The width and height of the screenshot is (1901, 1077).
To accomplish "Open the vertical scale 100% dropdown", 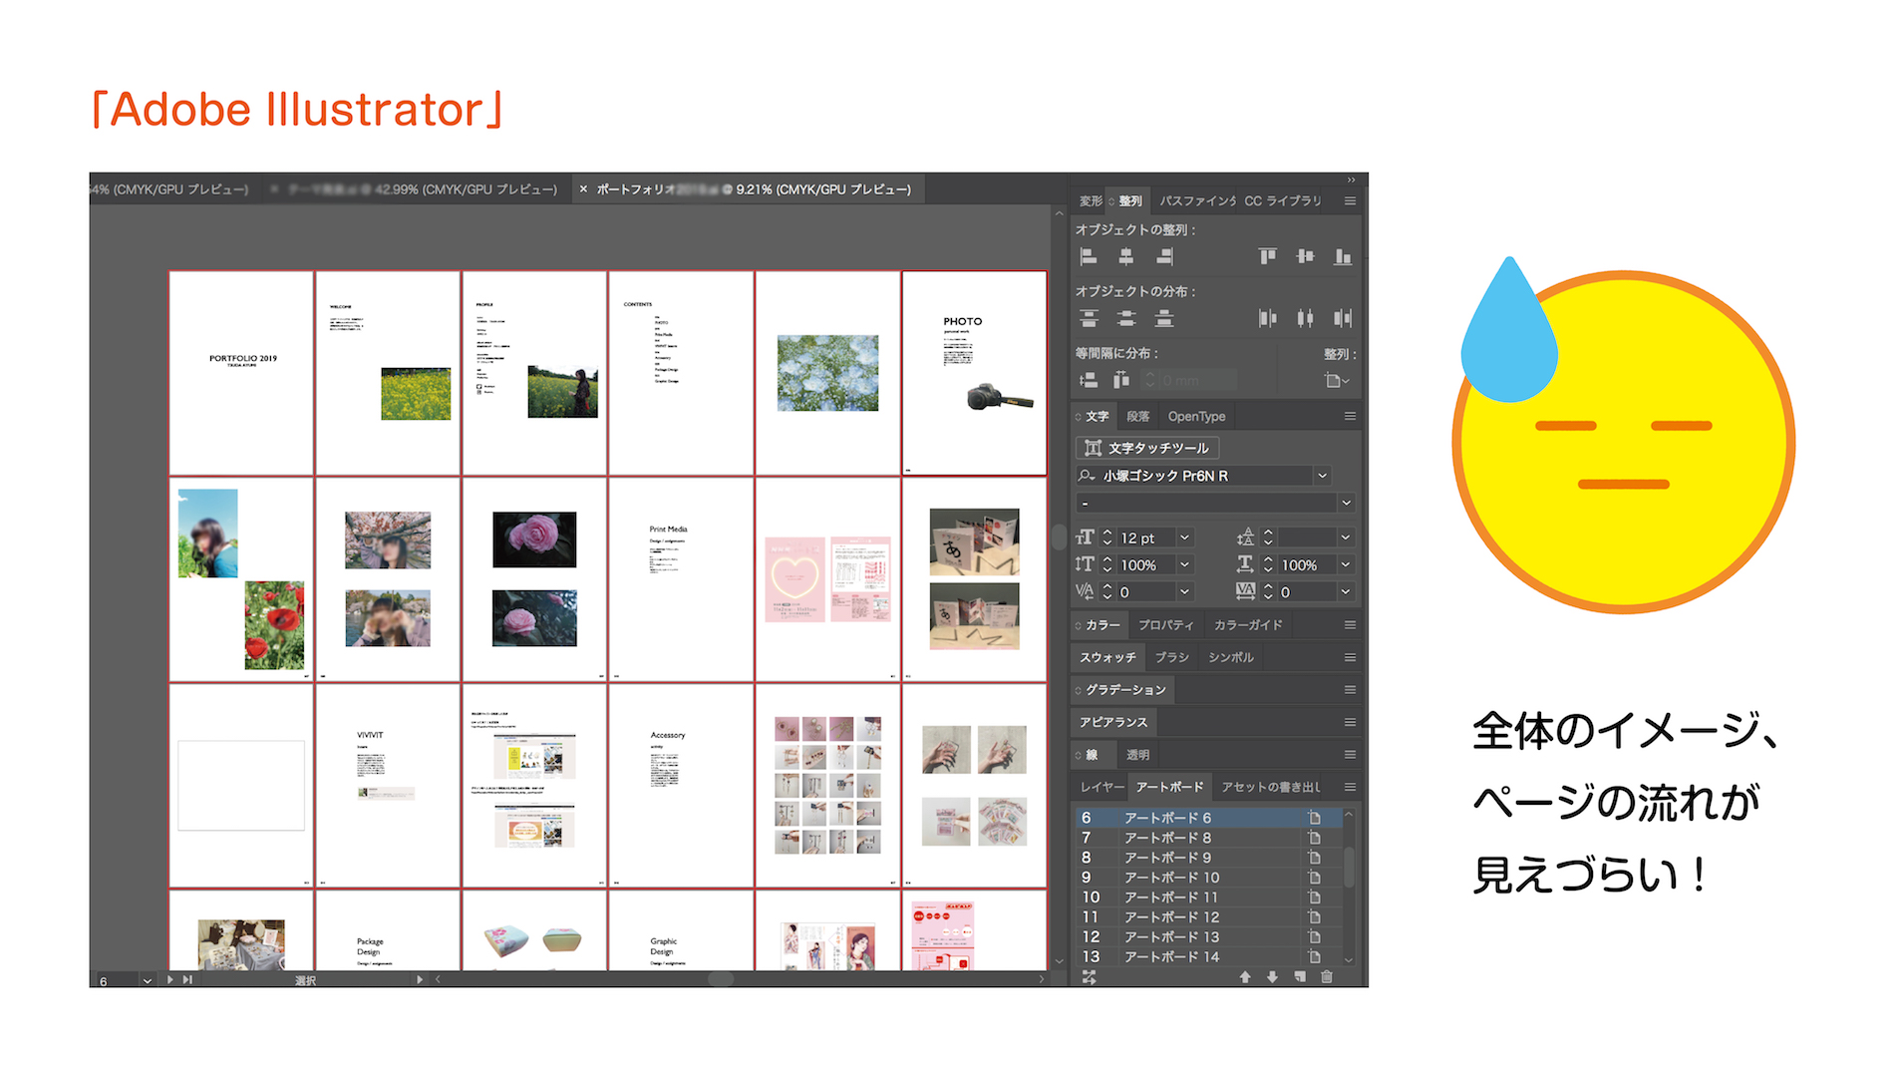I will pyautogui.click(x=1184, y=564).
